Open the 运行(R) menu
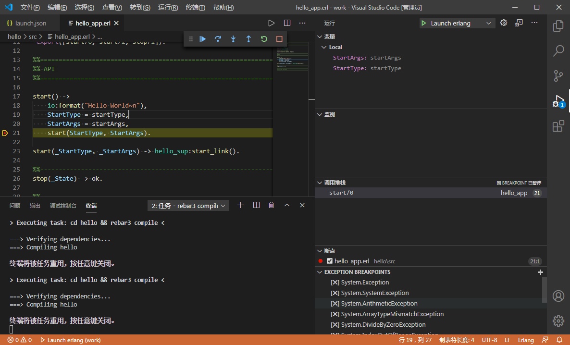This screenshot has height=345, width=570. 168,8
